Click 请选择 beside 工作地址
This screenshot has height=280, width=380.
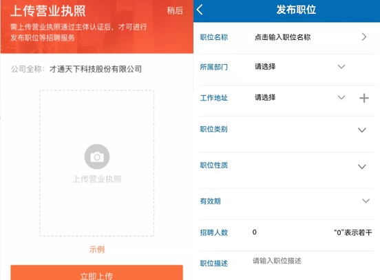(265, 98)
